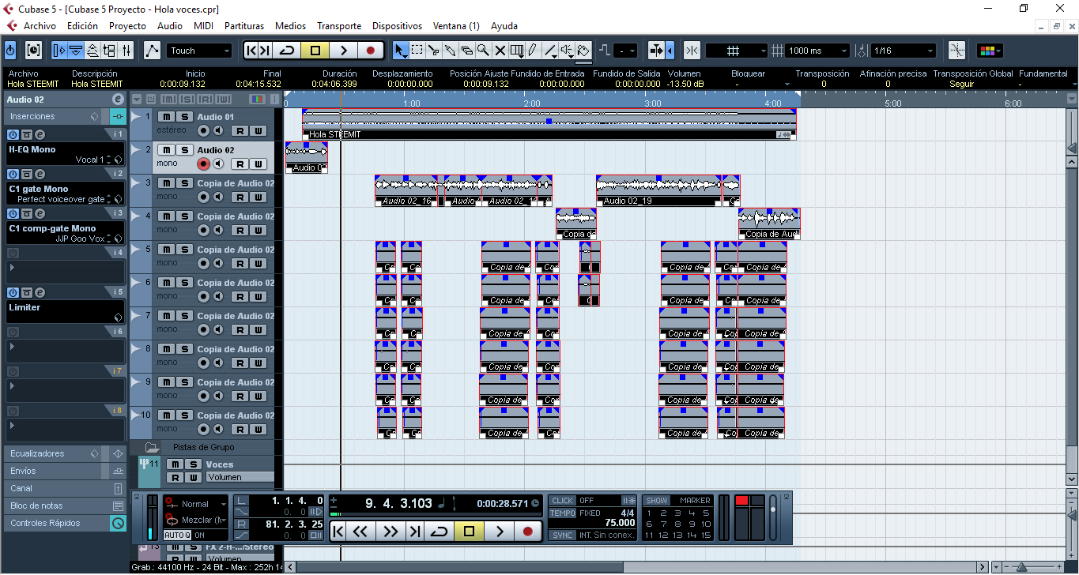Open the MIDI menu

pyautogui.click(x=203, y=26)
